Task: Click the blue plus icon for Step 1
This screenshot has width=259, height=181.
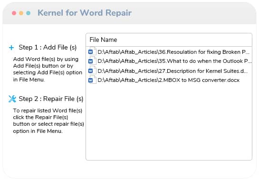Action: pyautogui.click(x=11, y=48)
